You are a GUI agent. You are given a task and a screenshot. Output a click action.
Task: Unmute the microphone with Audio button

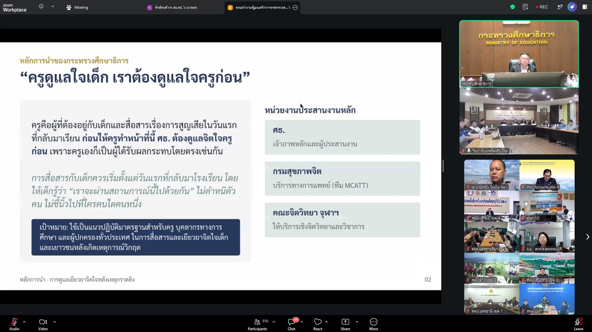(x=14, y=324)
